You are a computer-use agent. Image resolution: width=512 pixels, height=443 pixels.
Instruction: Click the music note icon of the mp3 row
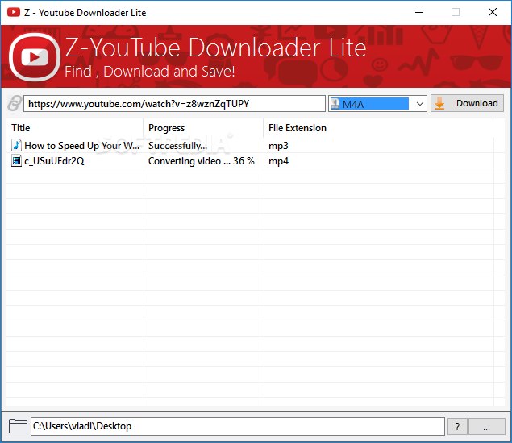pyautogui.click(x=16, y=145)
